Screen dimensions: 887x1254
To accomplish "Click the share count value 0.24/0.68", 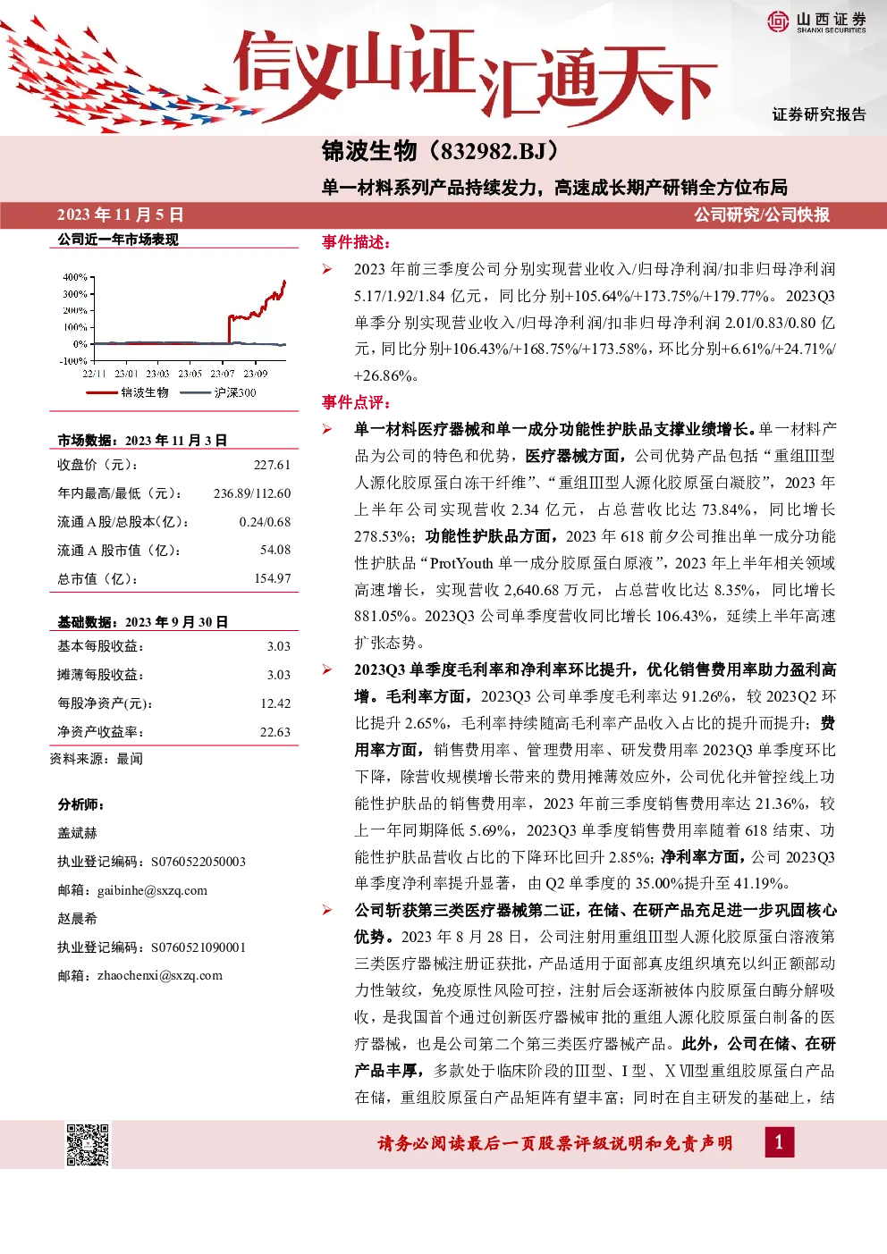I will pos(265,522).
